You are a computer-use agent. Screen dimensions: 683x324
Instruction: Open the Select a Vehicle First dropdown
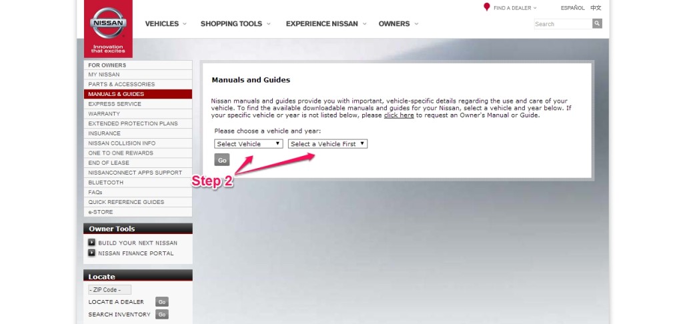click(327, 144)
